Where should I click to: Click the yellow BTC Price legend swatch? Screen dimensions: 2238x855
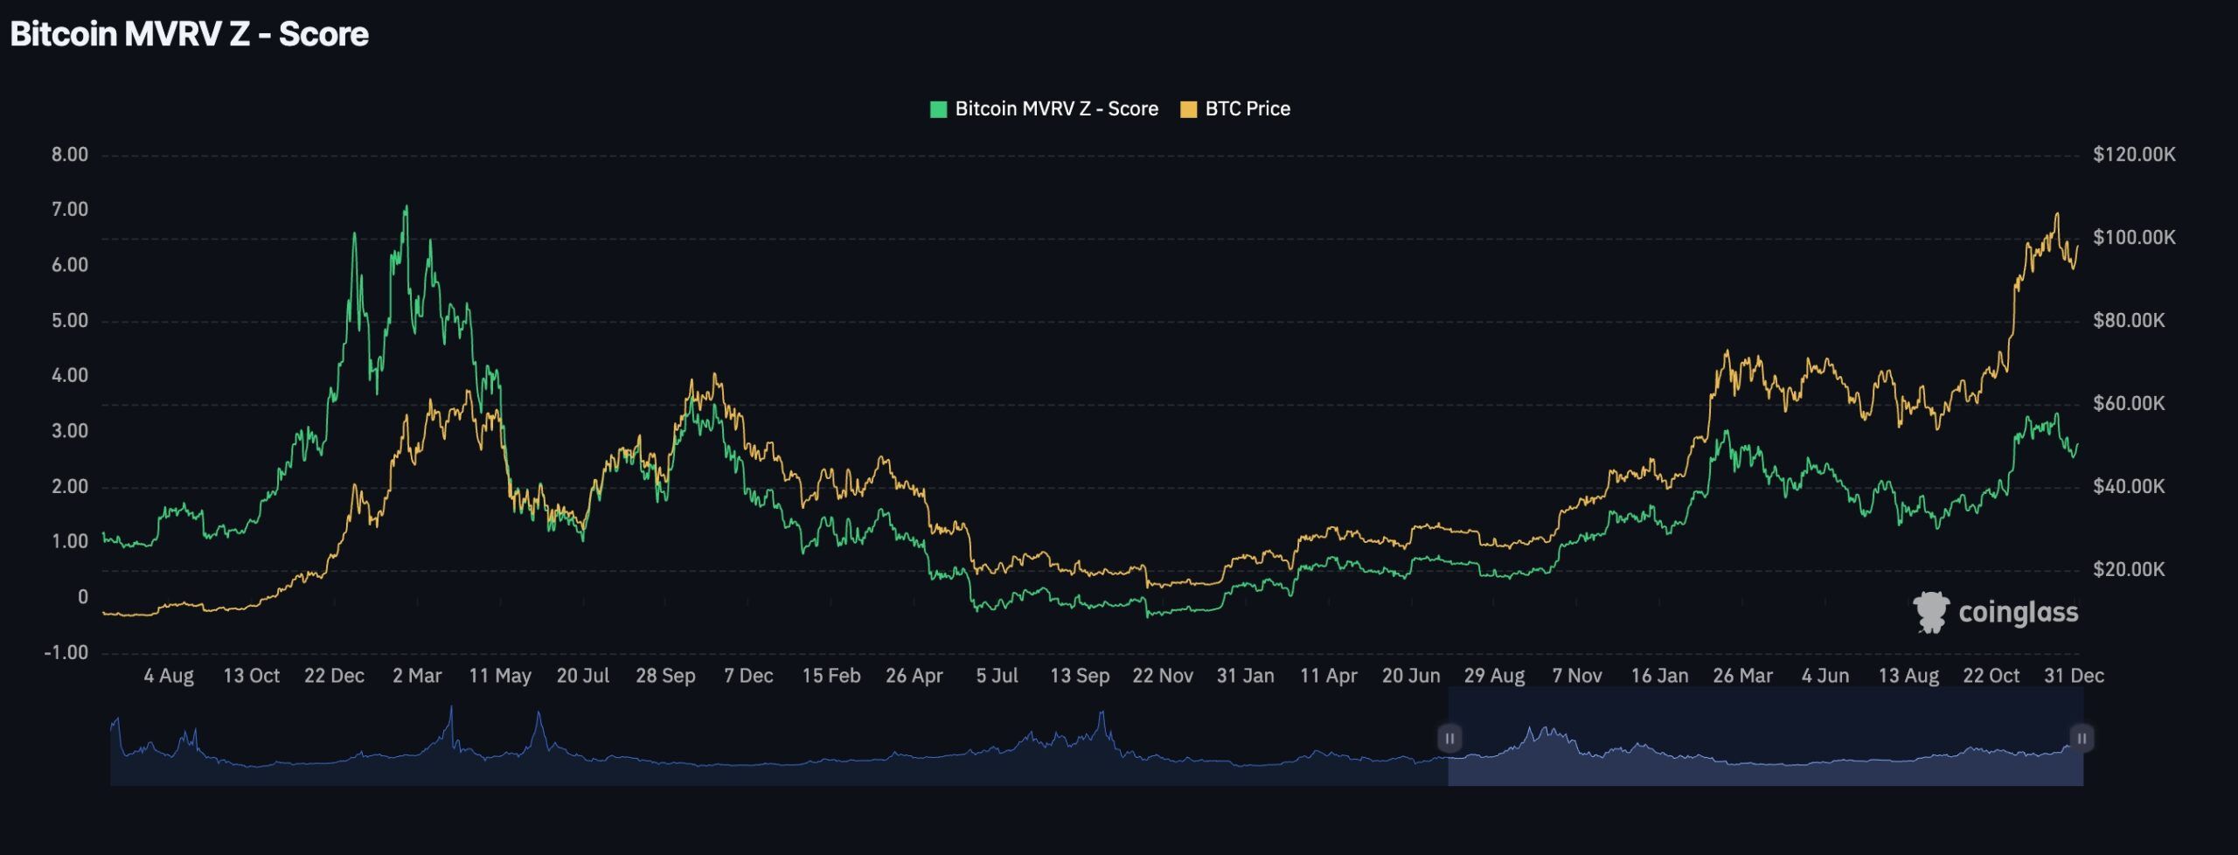point(1188,109)
